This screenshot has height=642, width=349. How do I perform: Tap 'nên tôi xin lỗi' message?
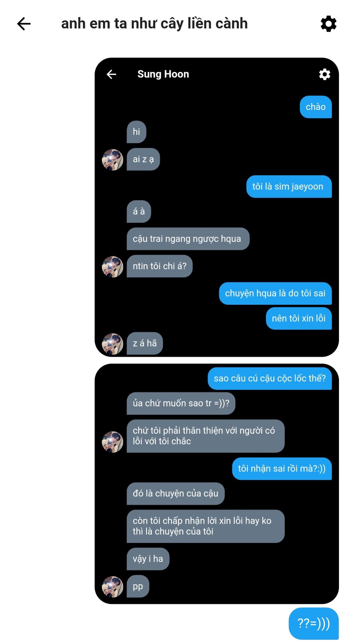(x=299, y=318)
